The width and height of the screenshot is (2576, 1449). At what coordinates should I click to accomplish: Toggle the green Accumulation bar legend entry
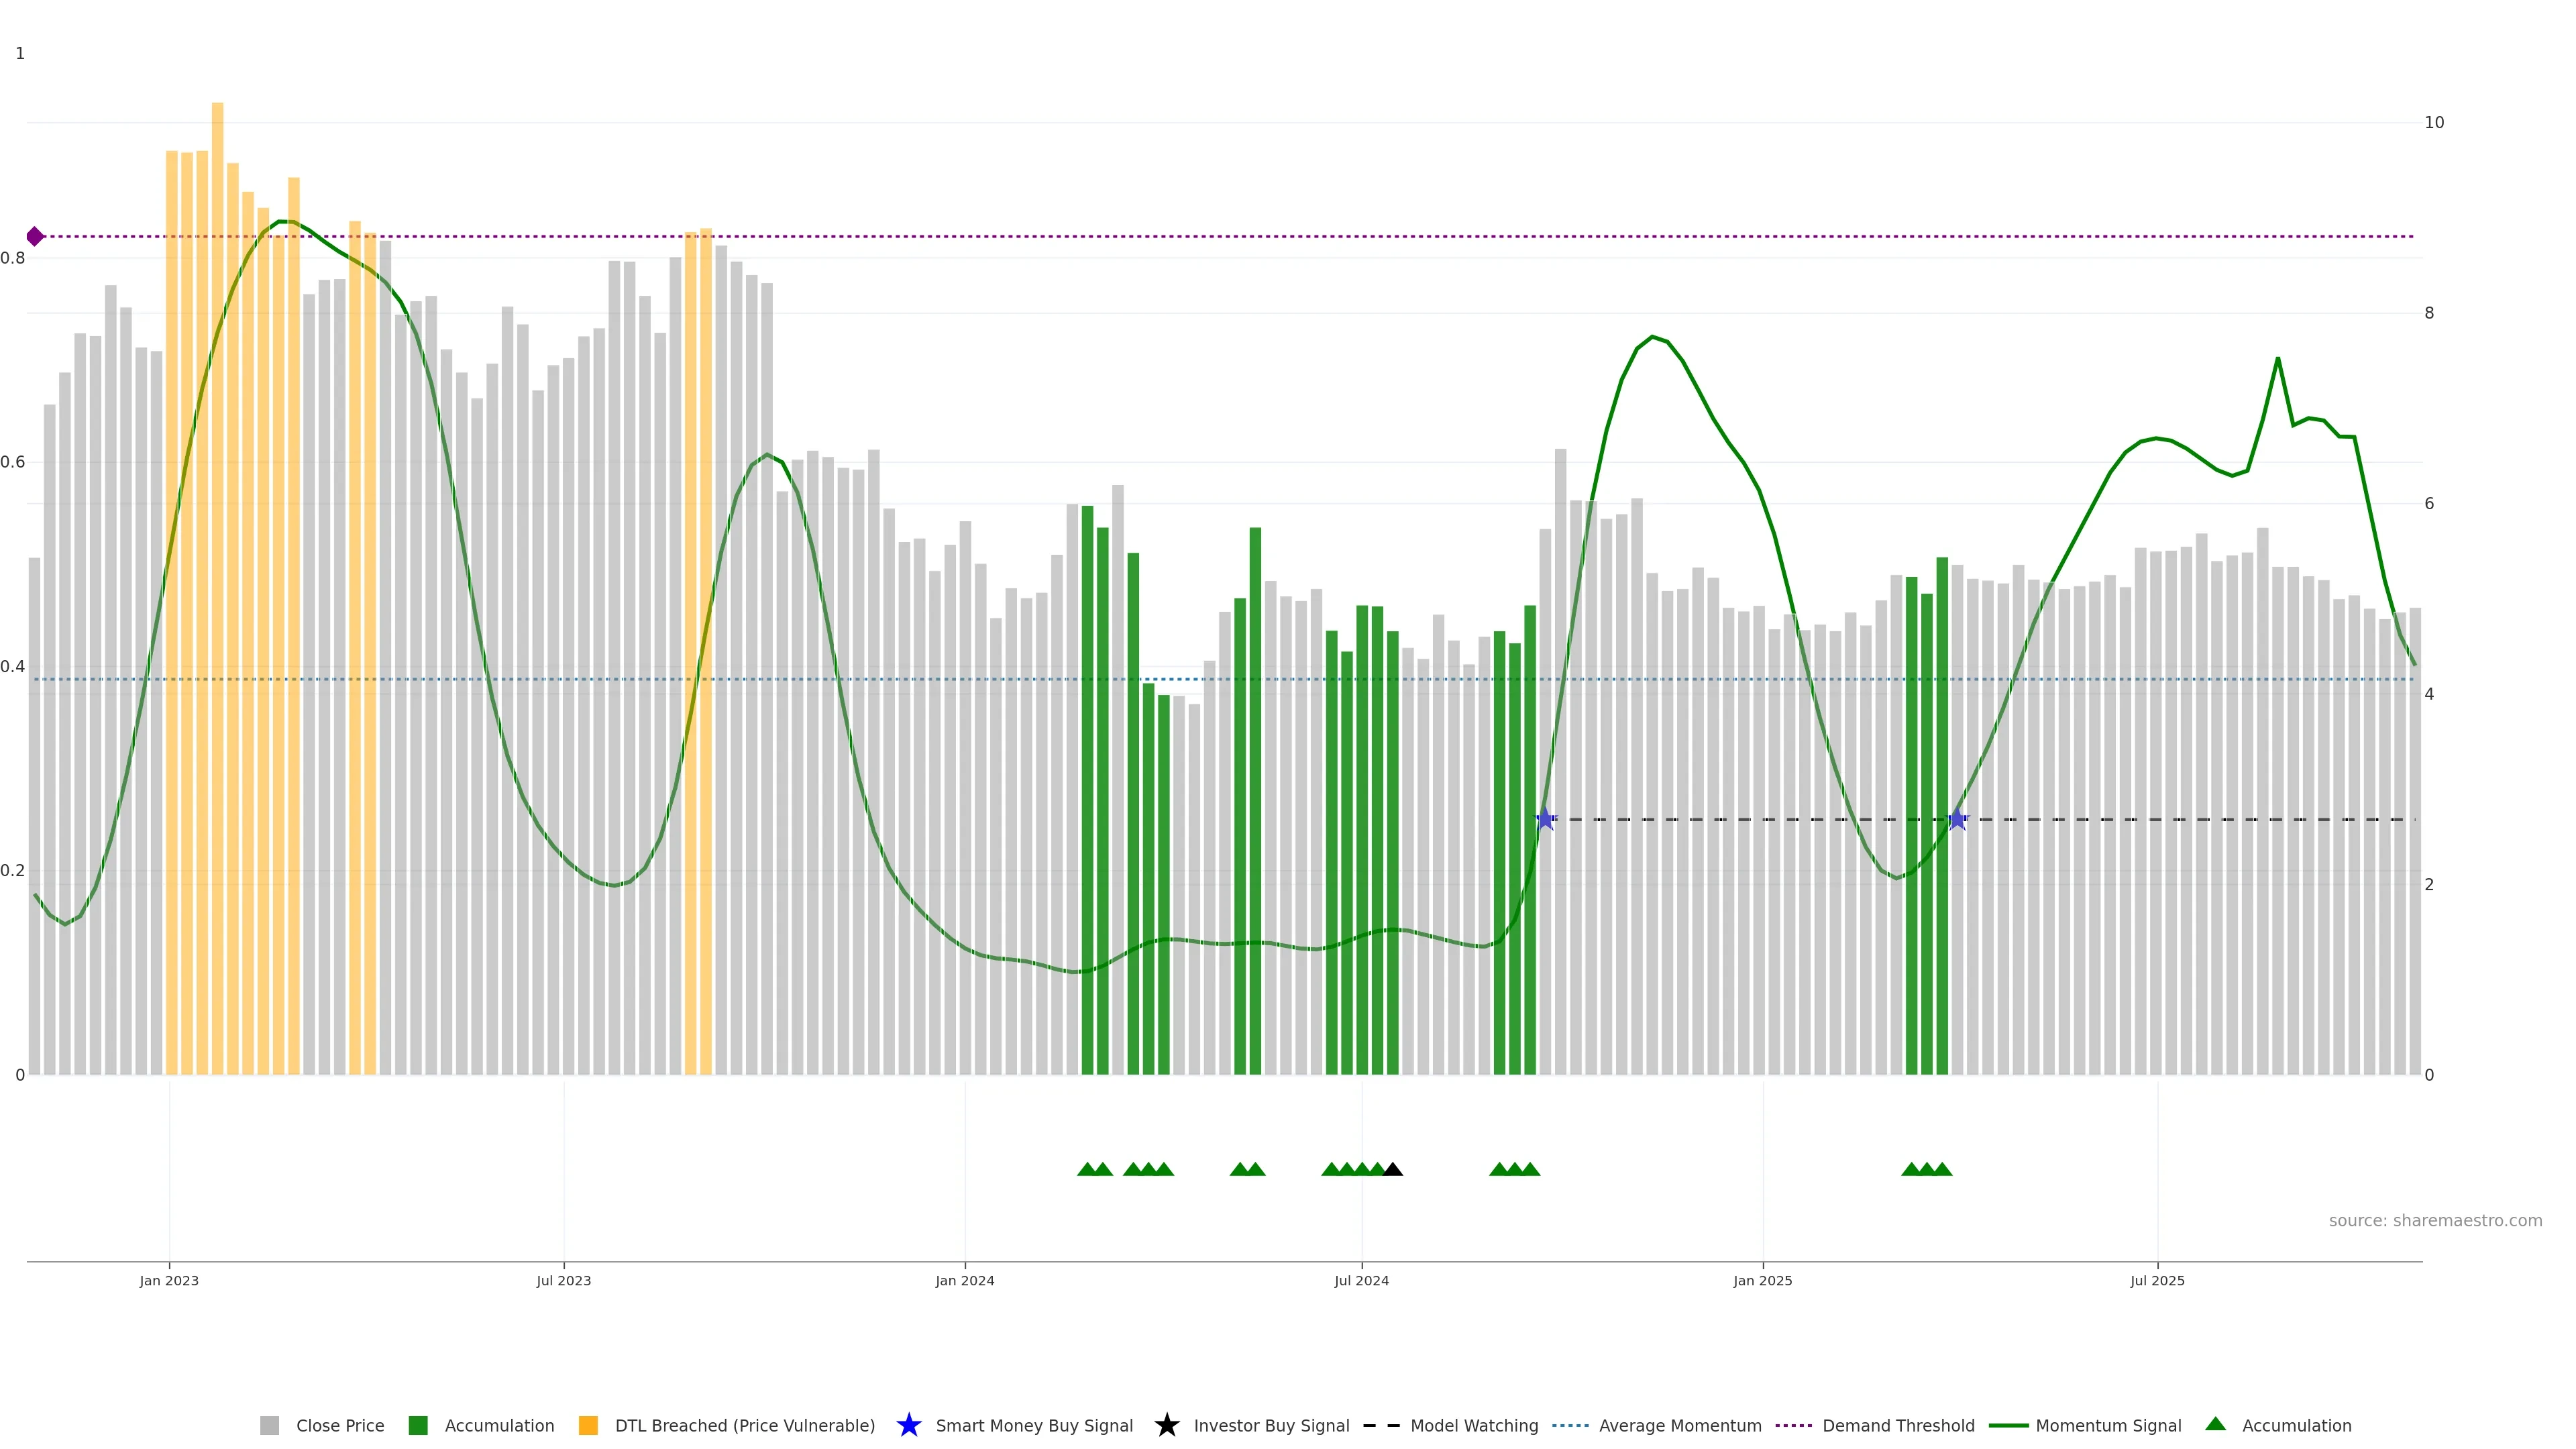(x=418, y=1425)
